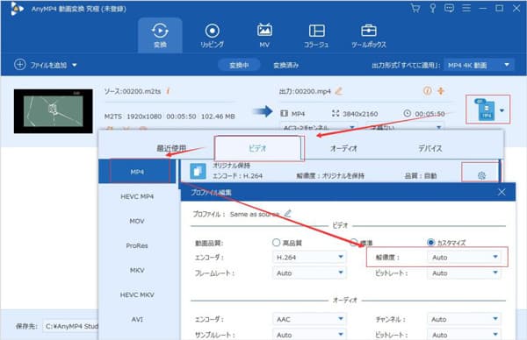This screenshot has width=527, height=340.
Task: Open the profile settings gear icon
Action: 481,175
